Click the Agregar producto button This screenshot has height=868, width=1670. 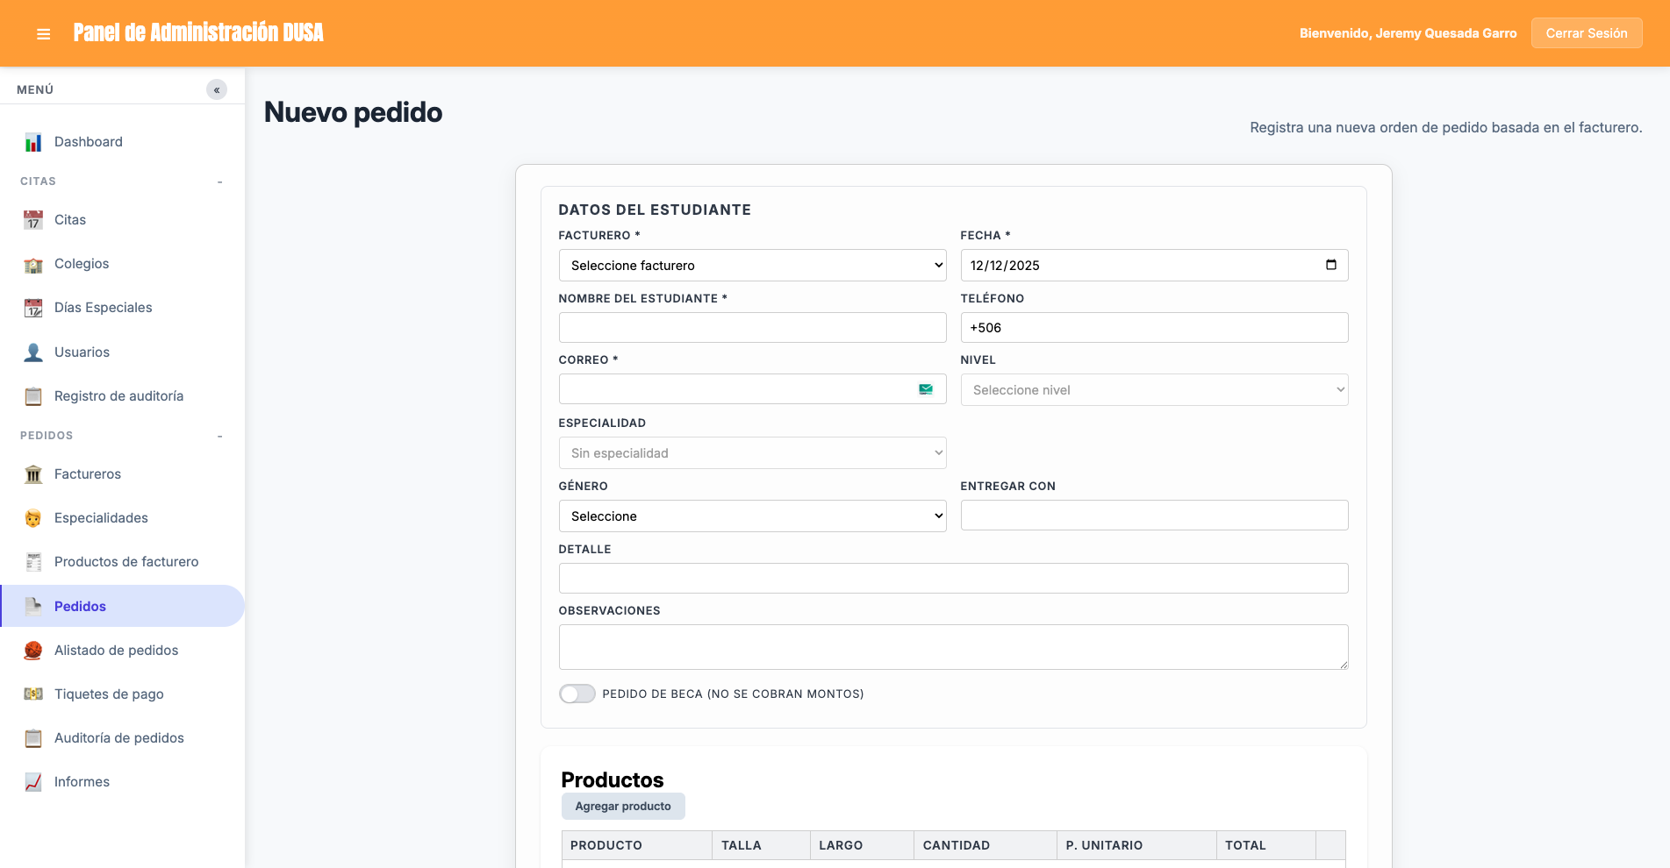click(x=623, y=807)
